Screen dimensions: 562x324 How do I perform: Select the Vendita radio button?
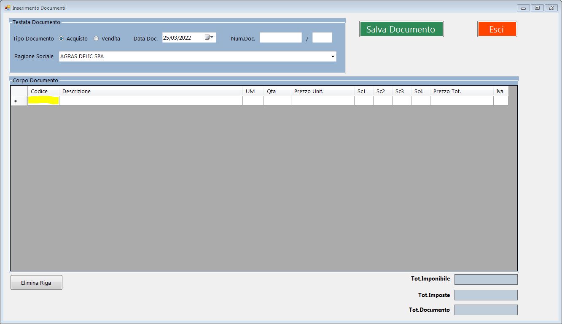(x=96, y=38)
